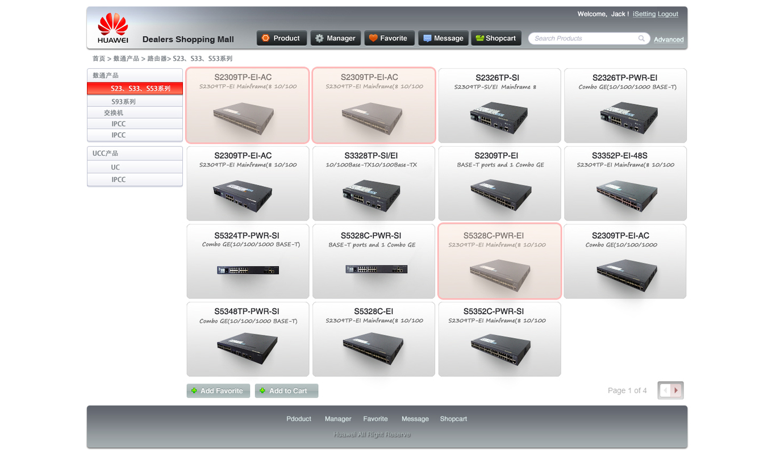Click the Page 1 of 4 text
The width and height of the screenshot is (776, 471).
pos(627,390)
